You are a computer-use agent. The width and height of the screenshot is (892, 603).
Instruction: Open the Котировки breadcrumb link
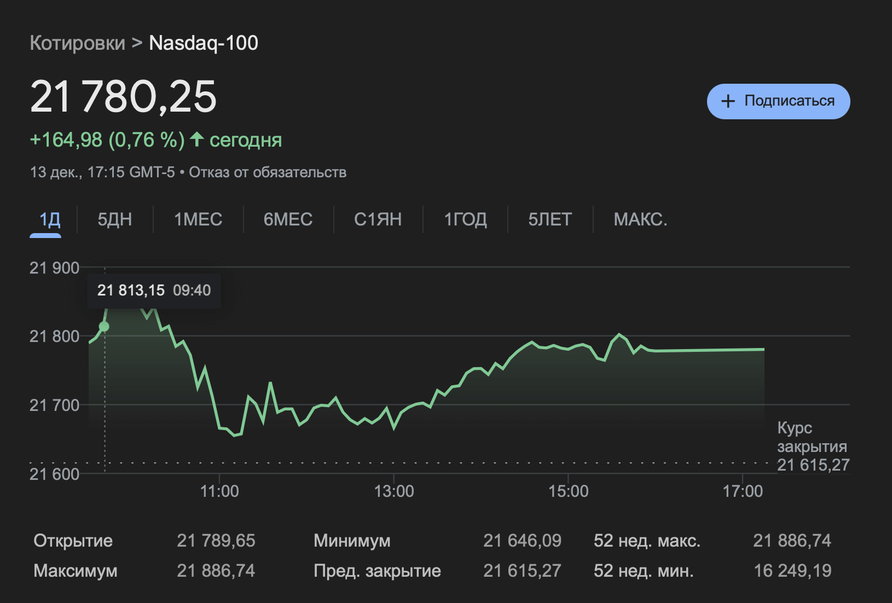(77, 43)
